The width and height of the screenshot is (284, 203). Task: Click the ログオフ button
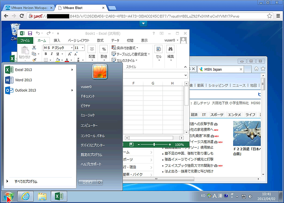(87, 182)
